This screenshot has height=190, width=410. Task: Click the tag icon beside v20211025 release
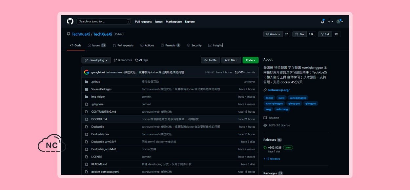coord(265,148)
